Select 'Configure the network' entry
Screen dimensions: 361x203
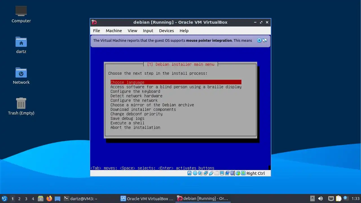pos(134,100)
